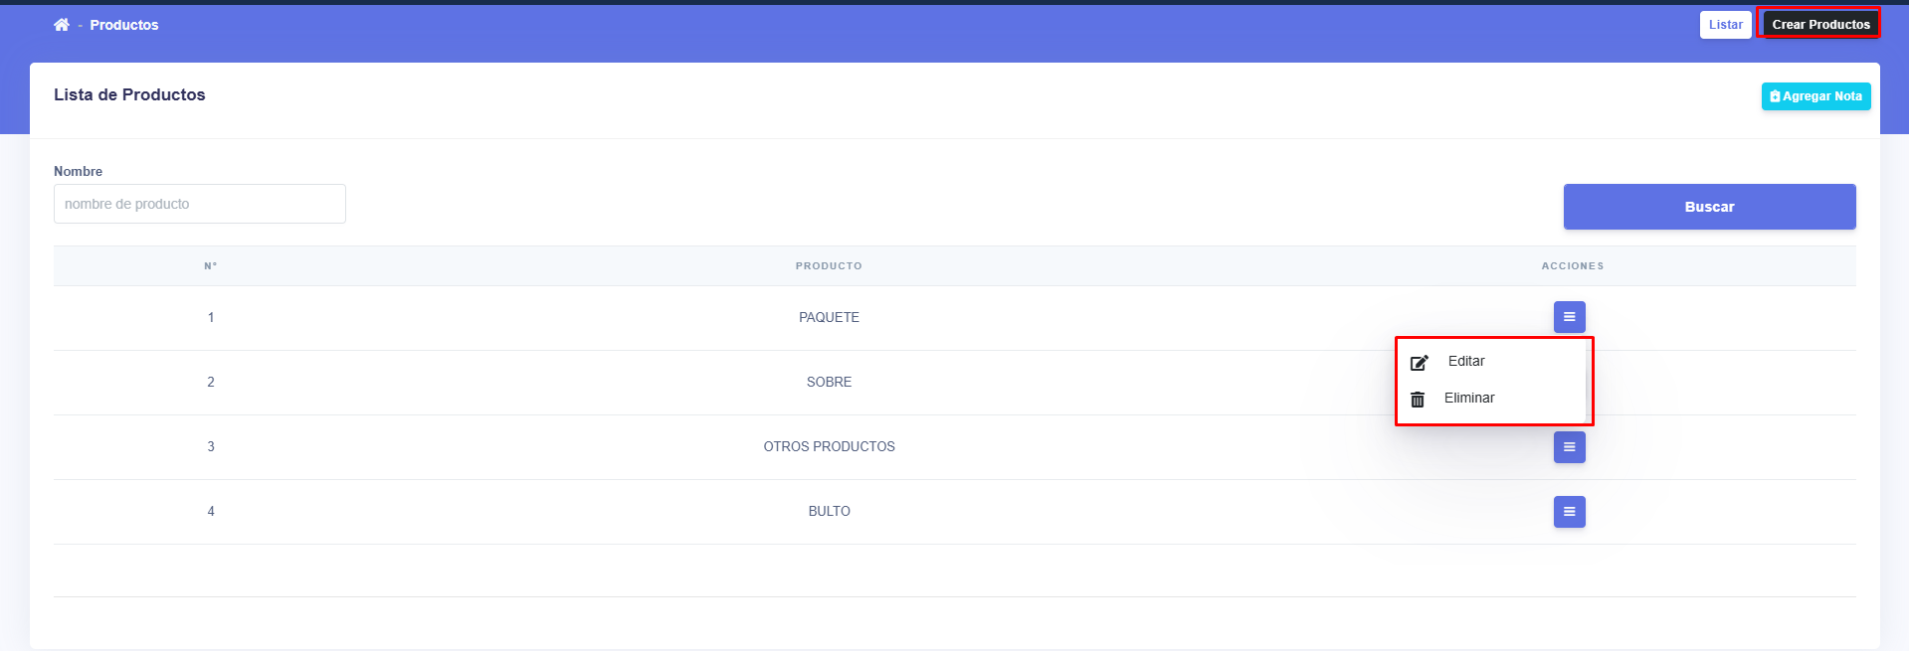
Task: Click the clipboard icon on Agregar Nota
Action: (x=1775, y=96)
